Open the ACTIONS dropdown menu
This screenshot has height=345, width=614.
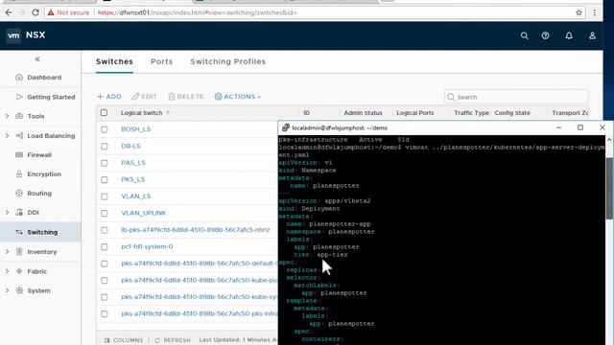click(x=238, y=96)
